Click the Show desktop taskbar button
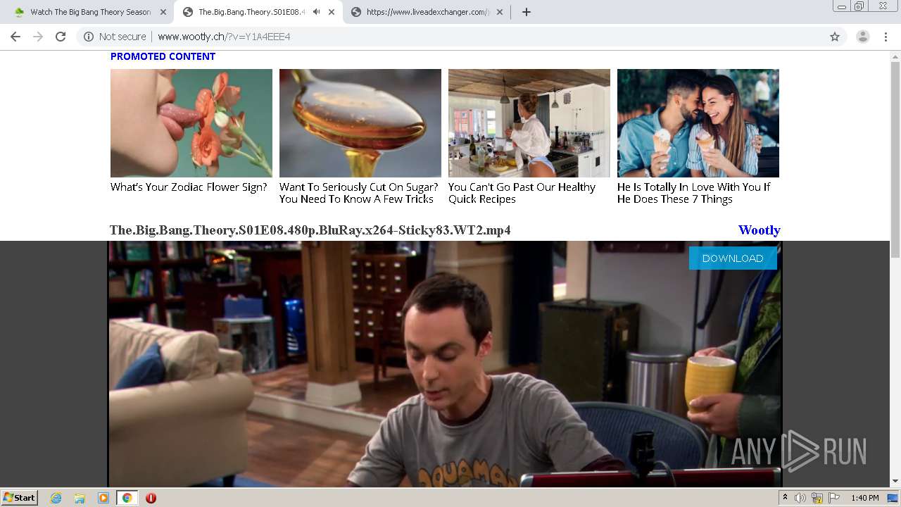This screenshot has width=901, height=507. tap(893, 498)
